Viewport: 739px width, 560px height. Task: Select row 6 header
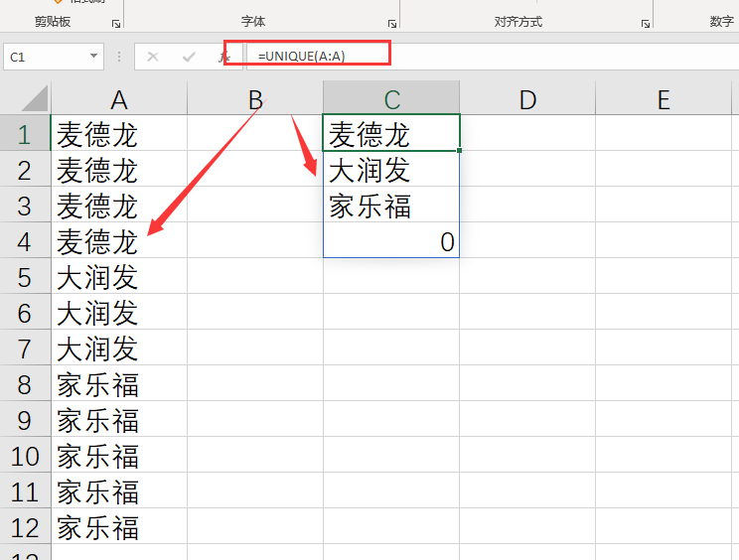click(x=25, y=312)
